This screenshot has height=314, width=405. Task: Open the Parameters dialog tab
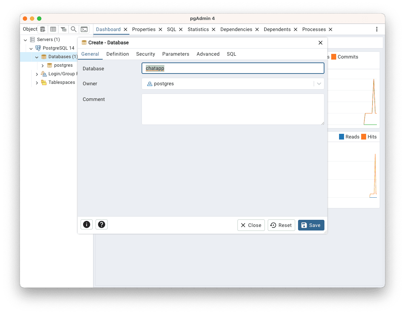[x=176, y=54]
